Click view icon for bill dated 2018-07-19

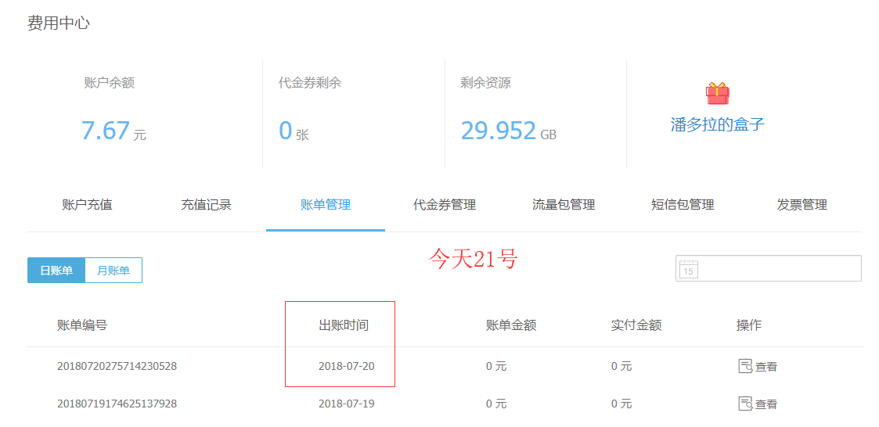point(745,404)
